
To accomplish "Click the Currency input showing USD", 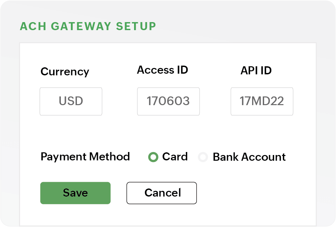I will point(71,101).
